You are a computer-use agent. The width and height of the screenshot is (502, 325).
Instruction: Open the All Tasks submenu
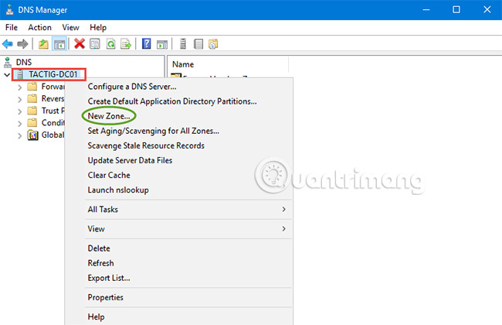click(x=188, y=209)
